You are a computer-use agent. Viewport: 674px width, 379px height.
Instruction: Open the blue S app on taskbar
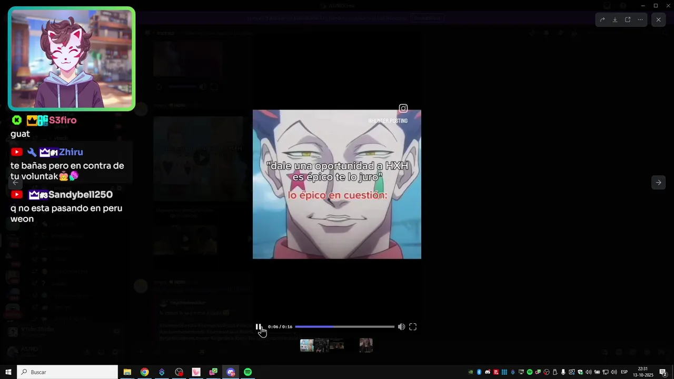[162, 372]
